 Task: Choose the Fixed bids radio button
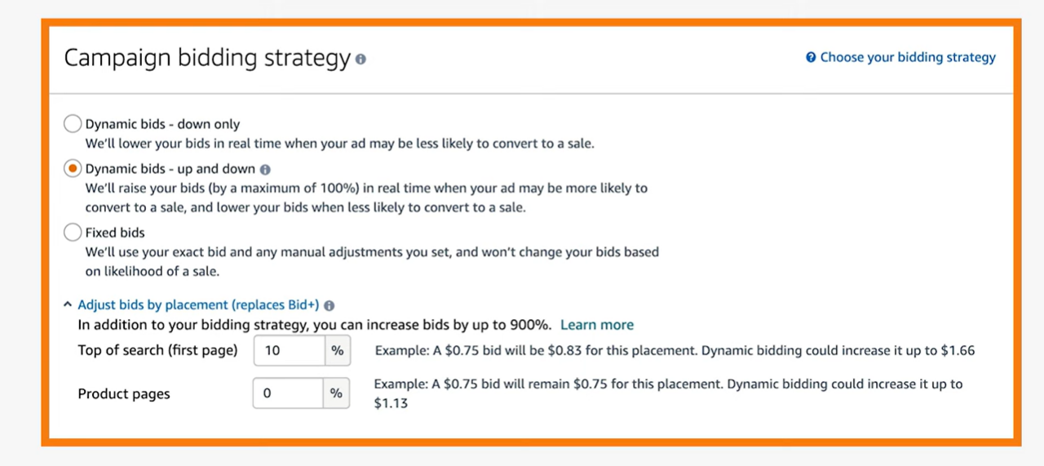pos(73,233)
